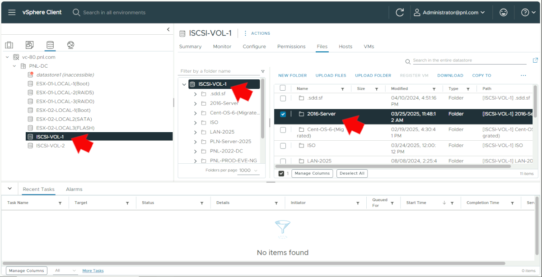The height and width of the screenshot is (277, 542).
Task: Open datastore browser in new window icon
Action: click(535, 60)
